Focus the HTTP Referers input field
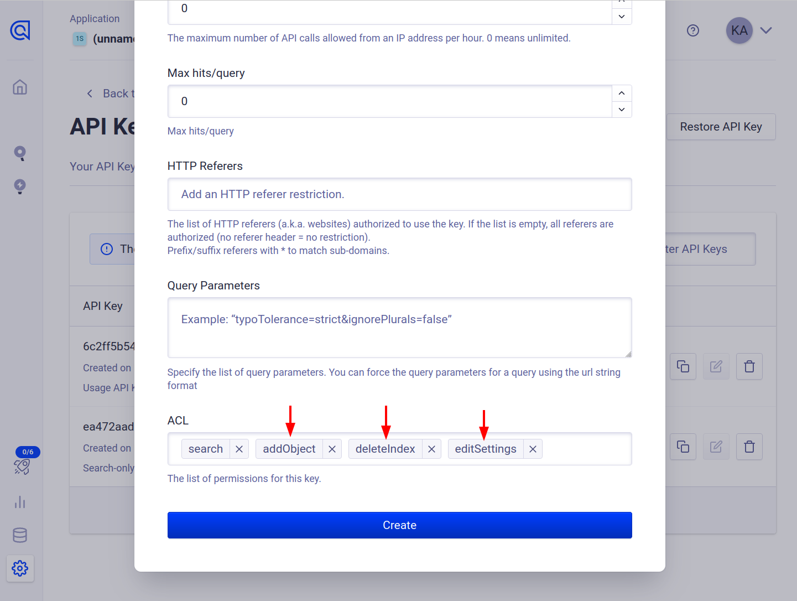The height and width of the screenshot is (601, 797). [x=399, y=194]
